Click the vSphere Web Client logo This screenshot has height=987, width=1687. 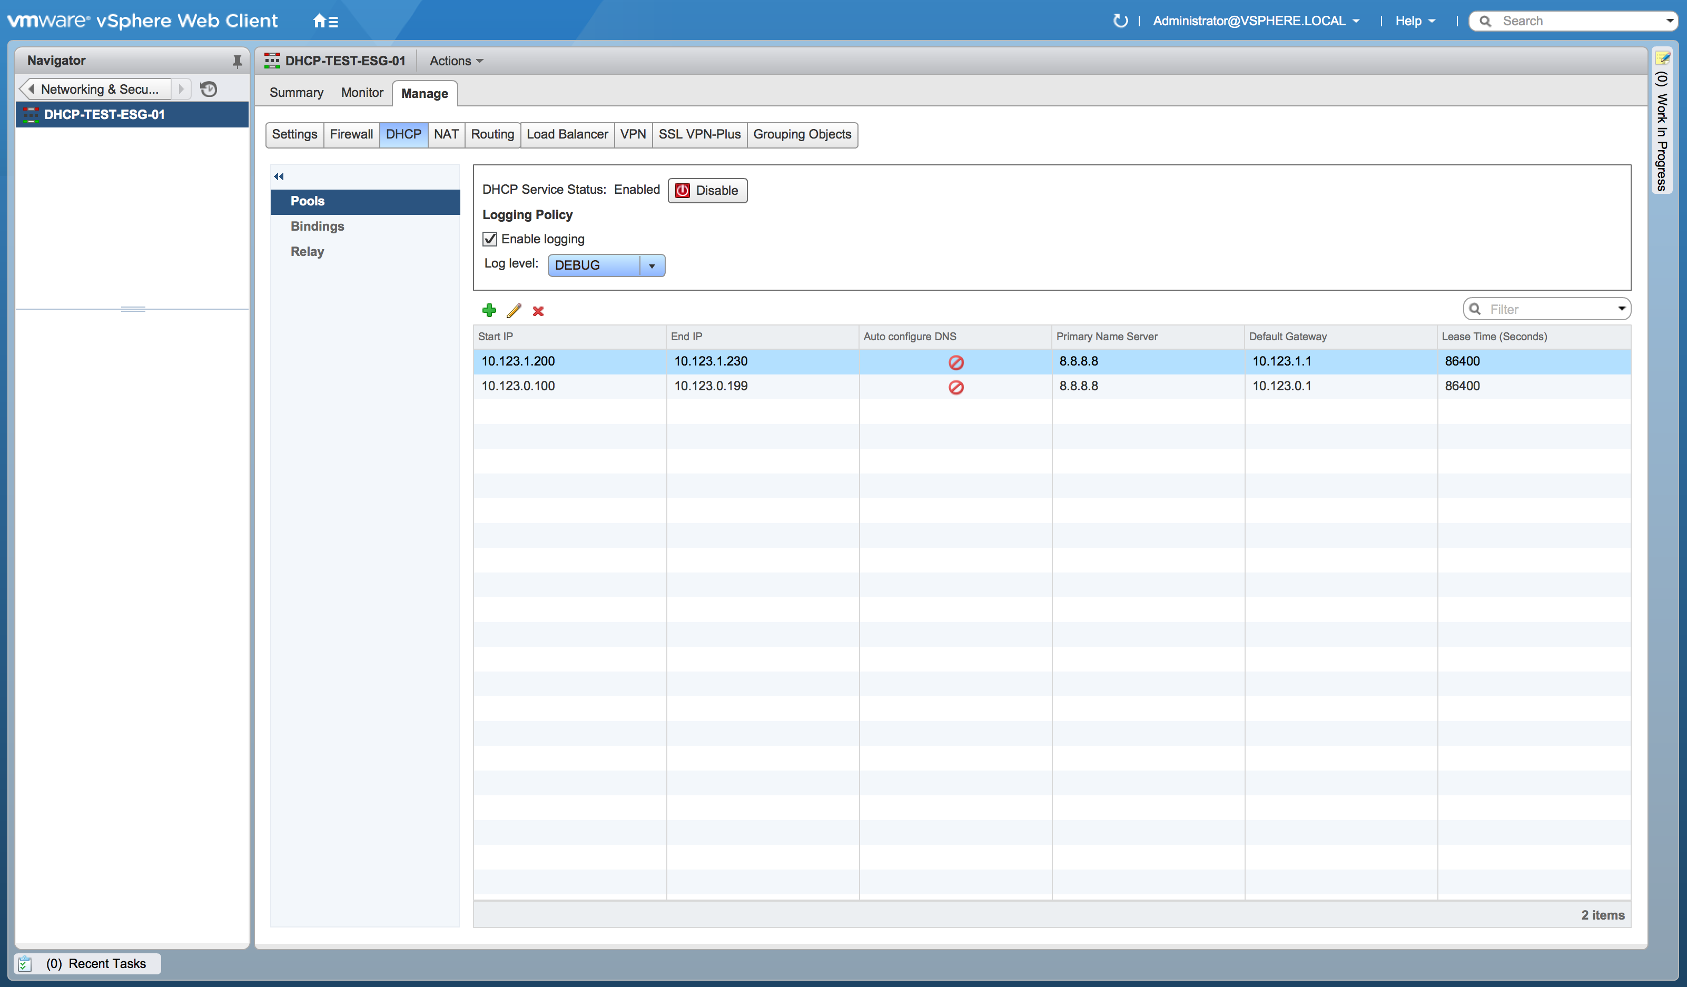point(142,21)
